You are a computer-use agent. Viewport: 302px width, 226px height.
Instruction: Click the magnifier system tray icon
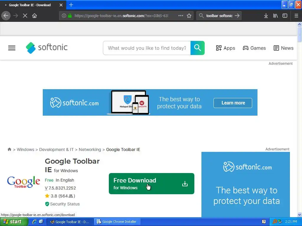[x=275, y=222]
